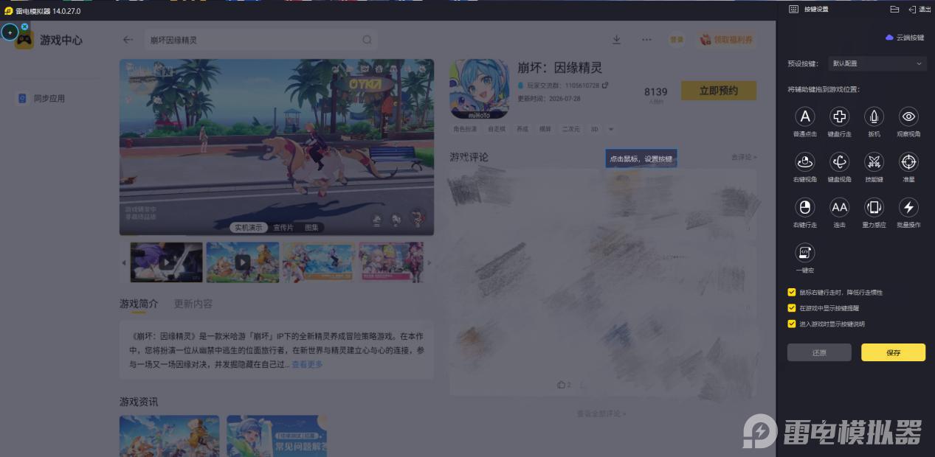This screenshot has width=935, height=457.
Task: Switch to the 宣传片 media tab
Action: click(x=283, y=228)
